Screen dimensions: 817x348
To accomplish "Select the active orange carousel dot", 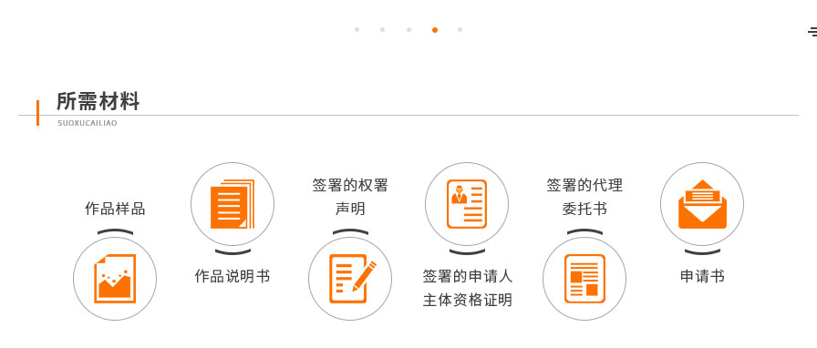I will pyautogui.click(x=435, y=30).
